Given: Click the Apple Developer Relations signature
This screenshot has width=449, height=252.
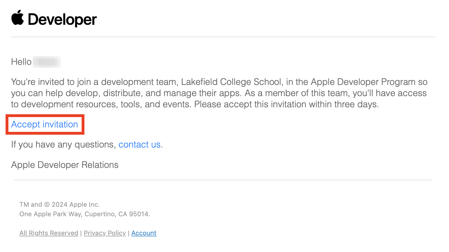Looking at the screenshot, I should [x=65, y=165].
